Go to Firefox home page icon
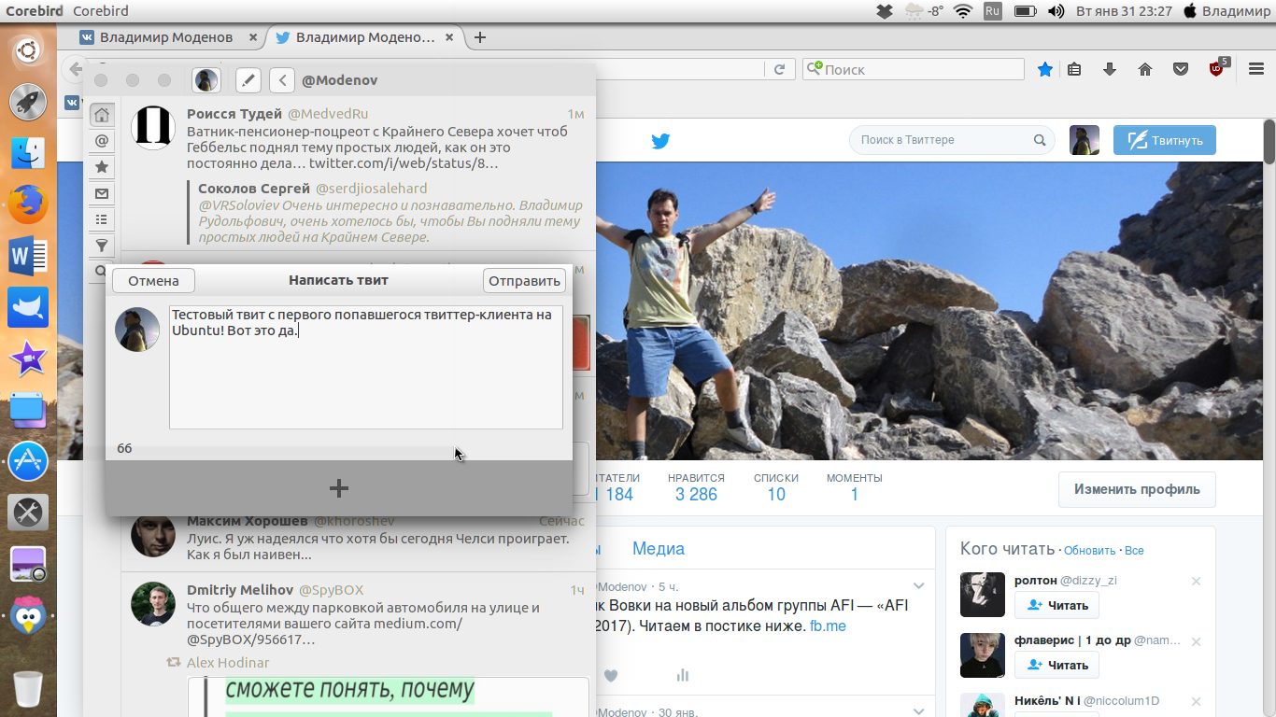 pyautogui.click(x=1145, y=69)
